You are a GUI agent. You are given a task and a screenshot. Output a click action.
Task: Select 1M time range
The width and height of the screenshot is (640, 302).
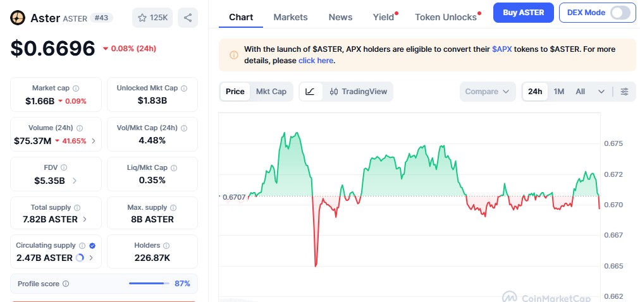[559, 91]
